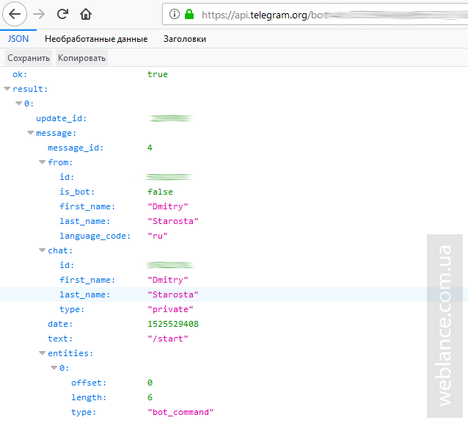Reload the page with the refresh icon
The width and height of the screenshot is (468, 423).
(62, 14)
